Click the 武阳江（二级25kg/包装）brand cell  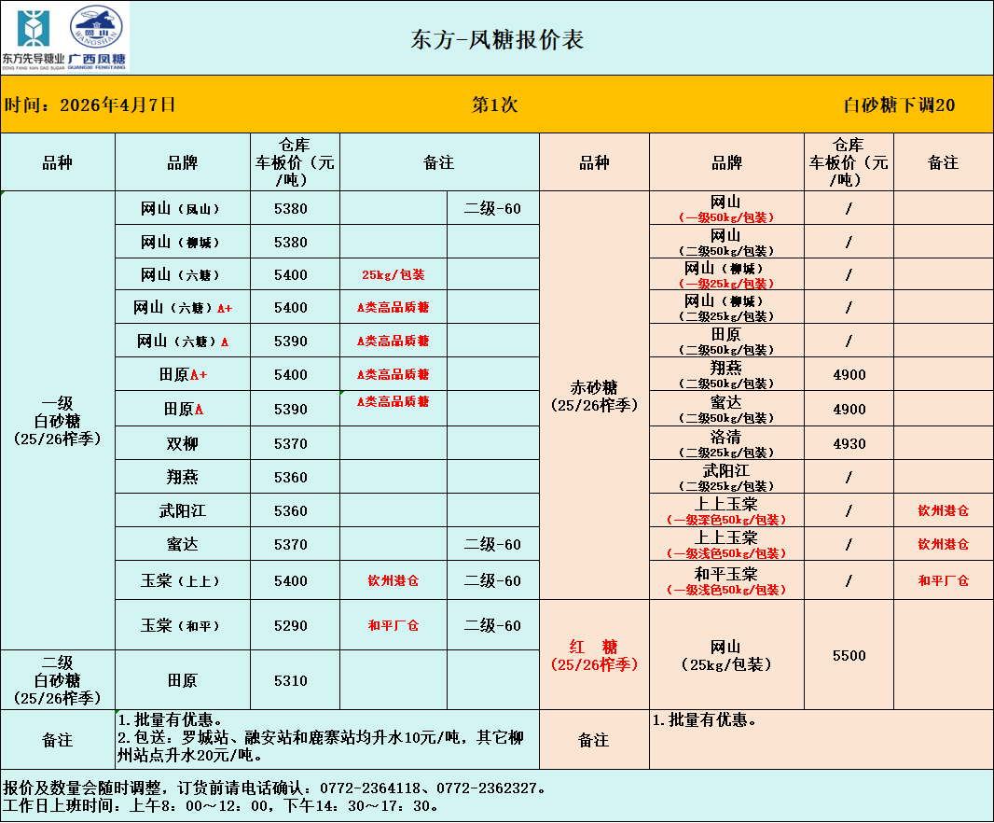click(x=726, y=477)
